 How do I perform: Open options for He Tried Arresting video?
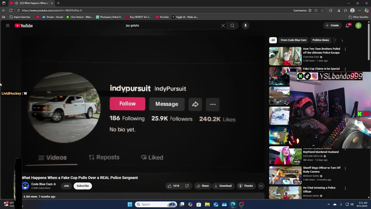345,188
